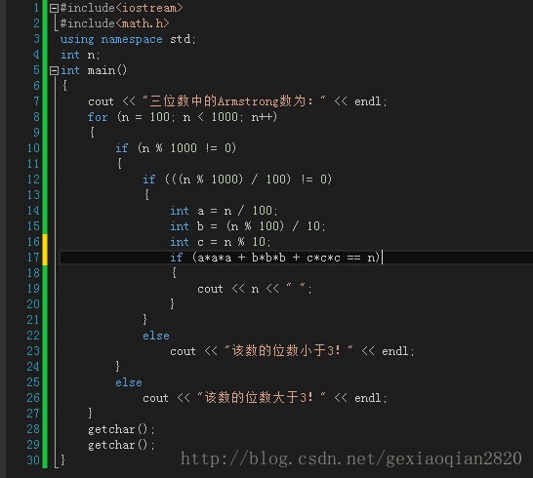533x478 pixels.
Task: Click the Armstrong string literal on line 7
Action: coord(234,100)
